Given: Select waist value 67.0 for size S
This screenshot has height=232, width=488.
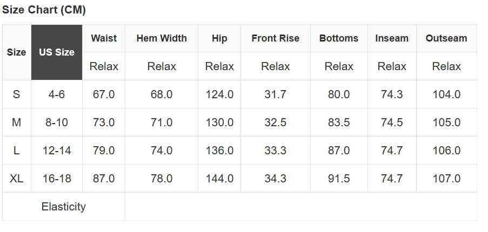Looking at the screenshot, I should pyautogui.click(x=104, y=94).
